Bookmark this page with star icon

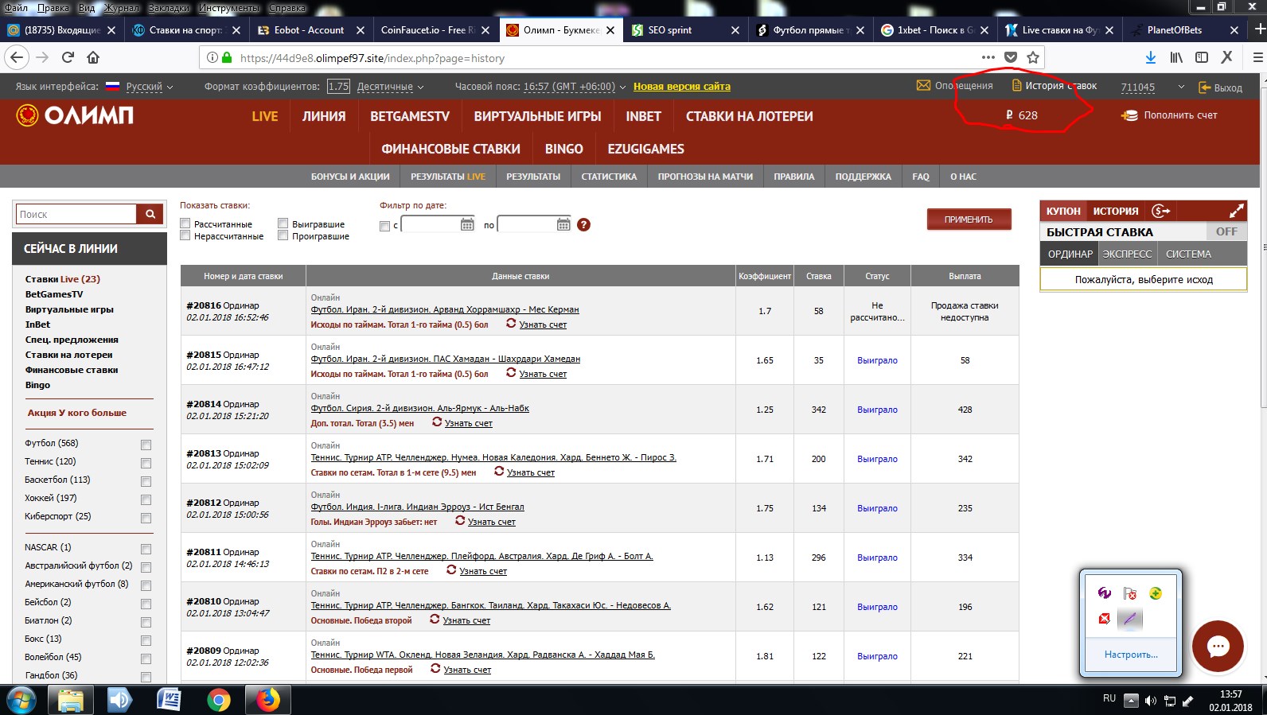(x=1033, y=57)
